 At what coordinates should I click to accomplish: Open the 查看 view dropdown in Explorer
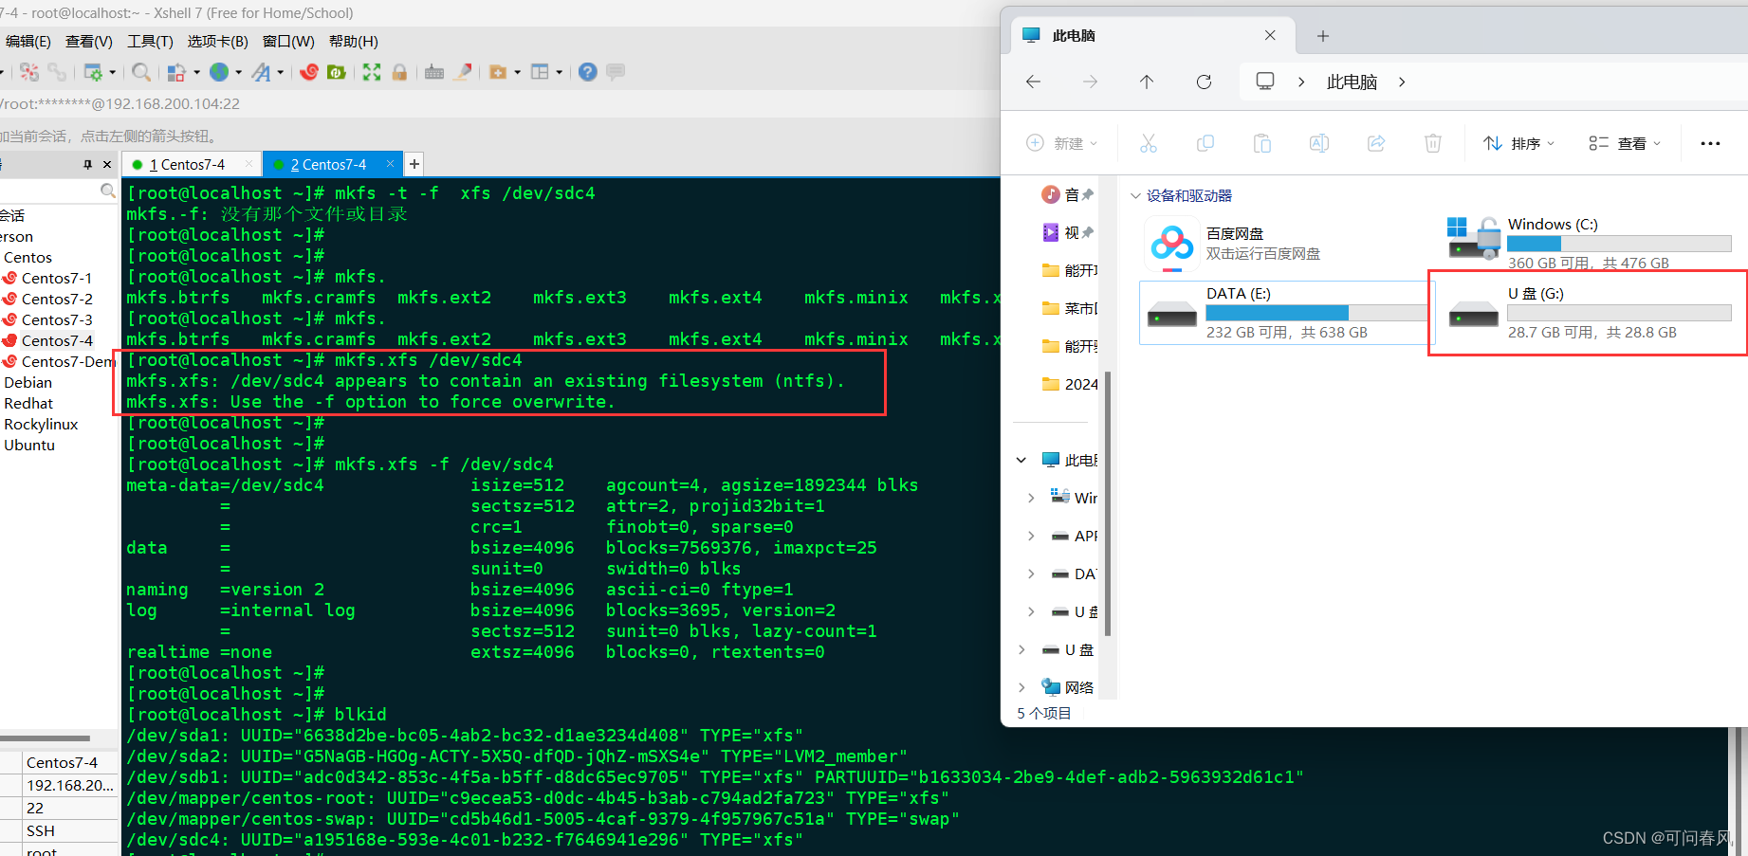click(1626, 143)
